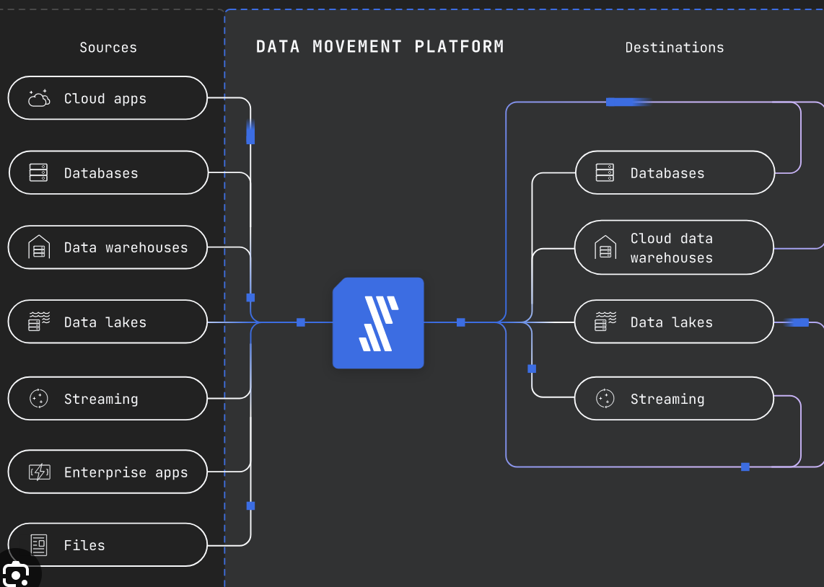824x587 pixels.
Task: Click the circular icon in Sources Streaming
Action: [39, 399]
